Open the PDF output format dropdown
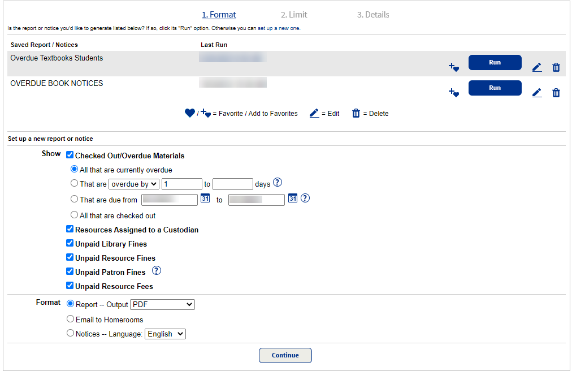Screen dimensions: 572x371 tap(162, 304)
